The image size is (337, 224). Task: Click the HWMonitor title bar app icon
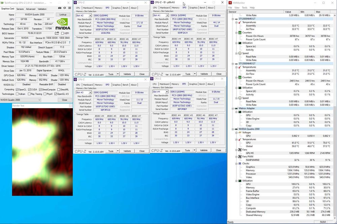point(230,3)
